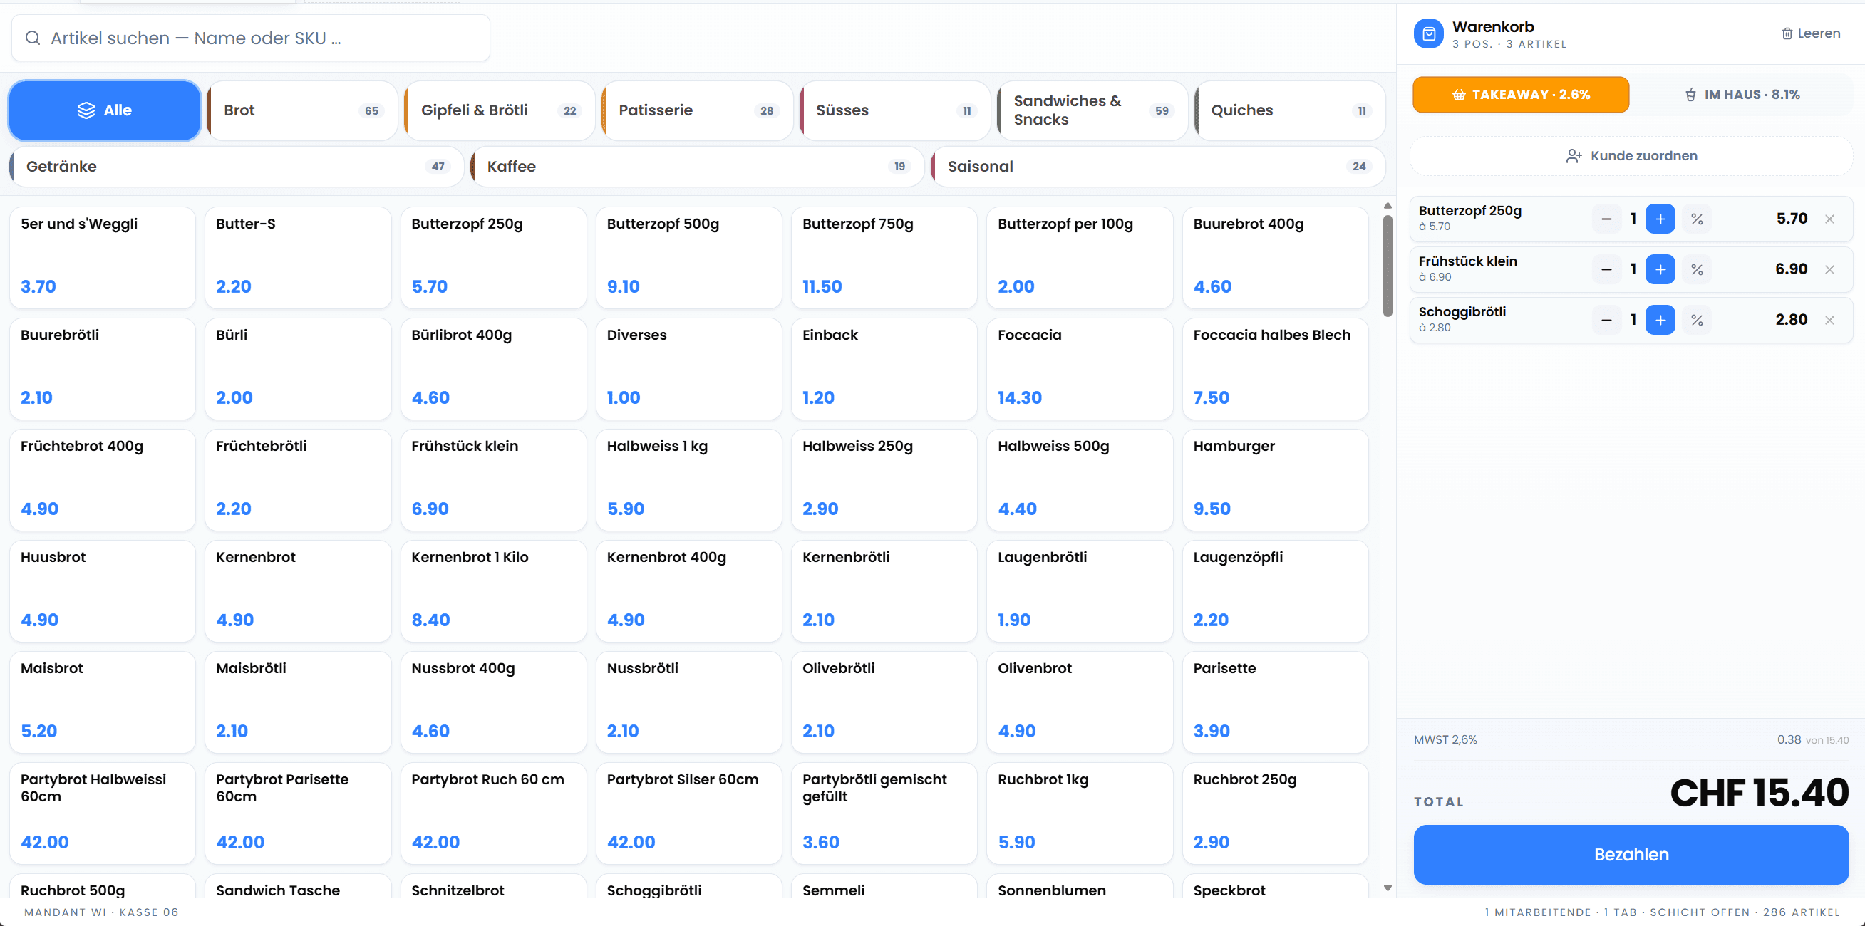The image size is (1865, 926).
Task: Open the Saisonal category
Action: click(1158, 167)
